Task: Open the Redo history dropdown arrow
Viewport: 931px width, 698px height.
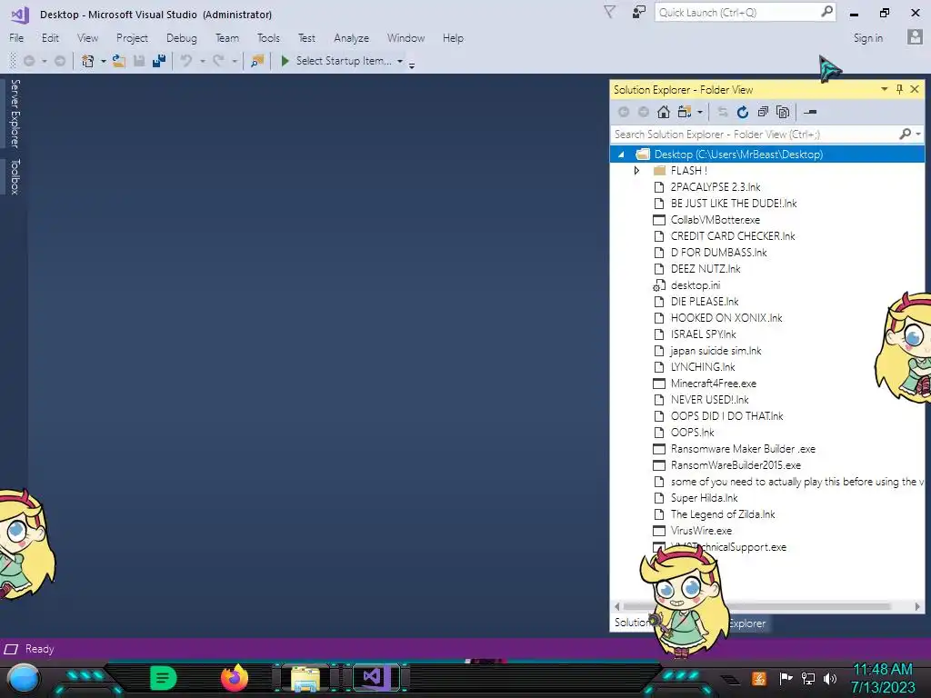Action: pos(234,61)
